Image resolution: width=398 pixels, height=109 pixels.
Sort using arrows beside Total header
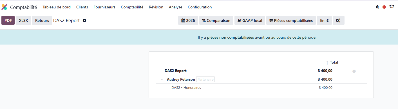(327, 63)
